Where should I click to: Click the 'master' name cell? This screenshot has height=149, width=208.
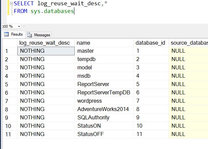(x=104, y=51)
